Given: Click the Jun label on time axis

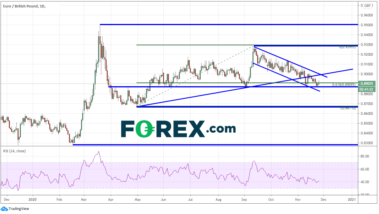Looking at the screenshot, I should click(163, 199).
